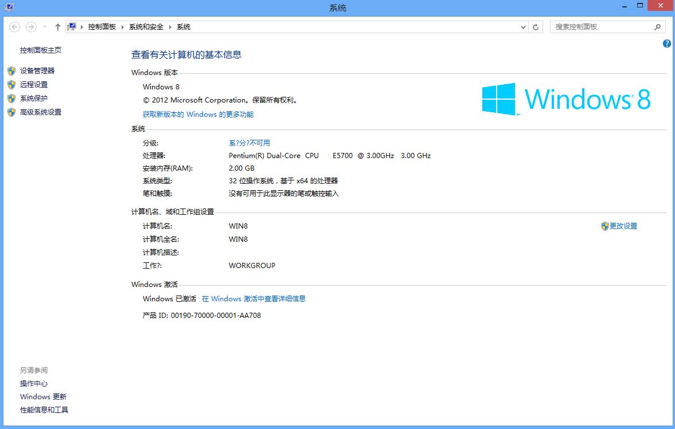Viewport: 675px width, 429px height.
Task: Open 操作中心 under 另请参阅
Action: pos(34,383)
